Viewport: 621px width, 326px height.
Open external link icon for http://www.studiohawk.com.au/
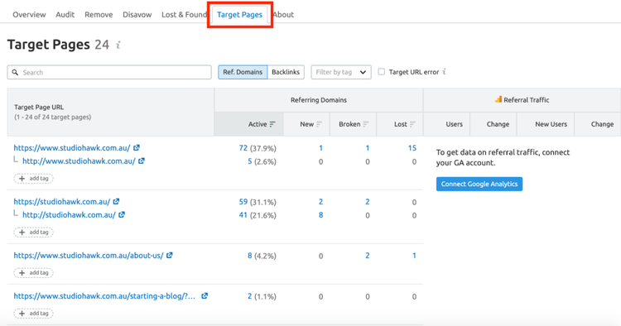click(142, 161)
